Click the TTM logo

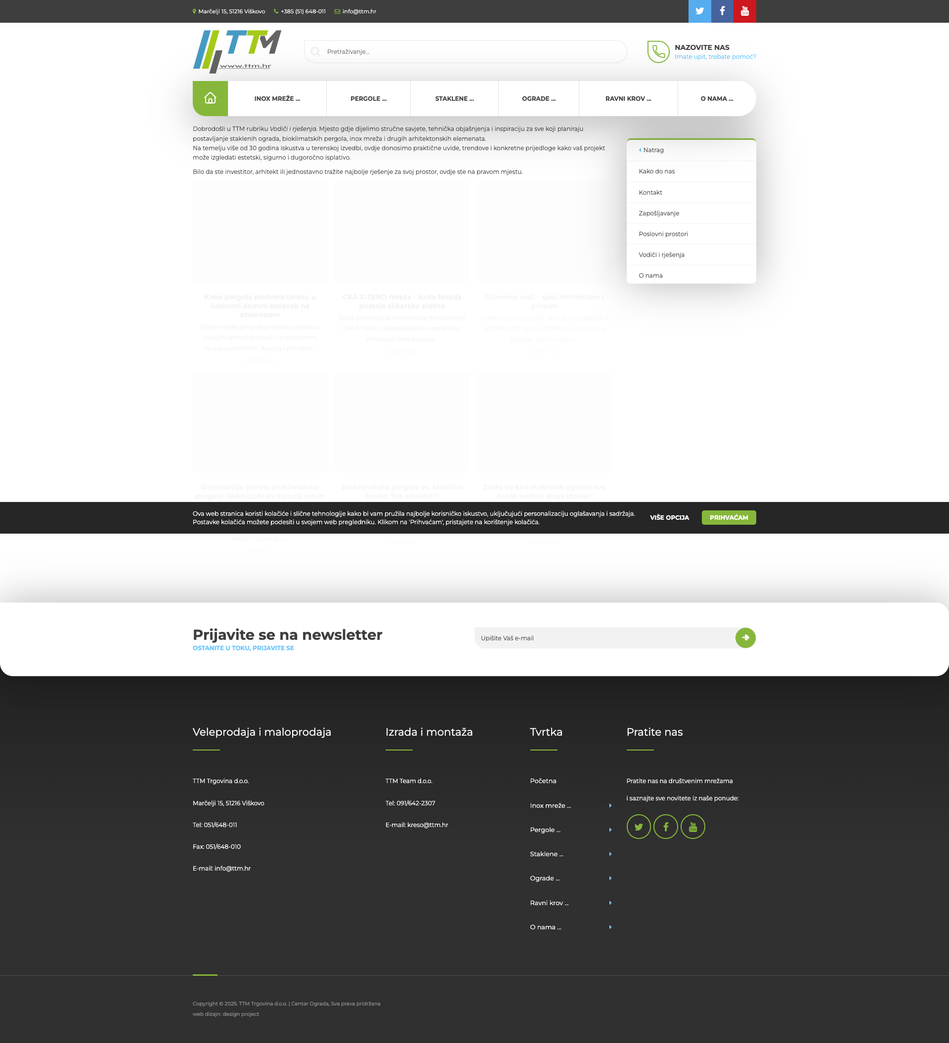point(237,51)
